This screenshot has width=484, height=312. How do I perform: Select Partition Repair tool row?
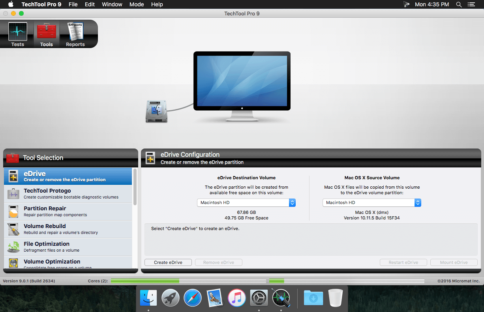(68, 212)
